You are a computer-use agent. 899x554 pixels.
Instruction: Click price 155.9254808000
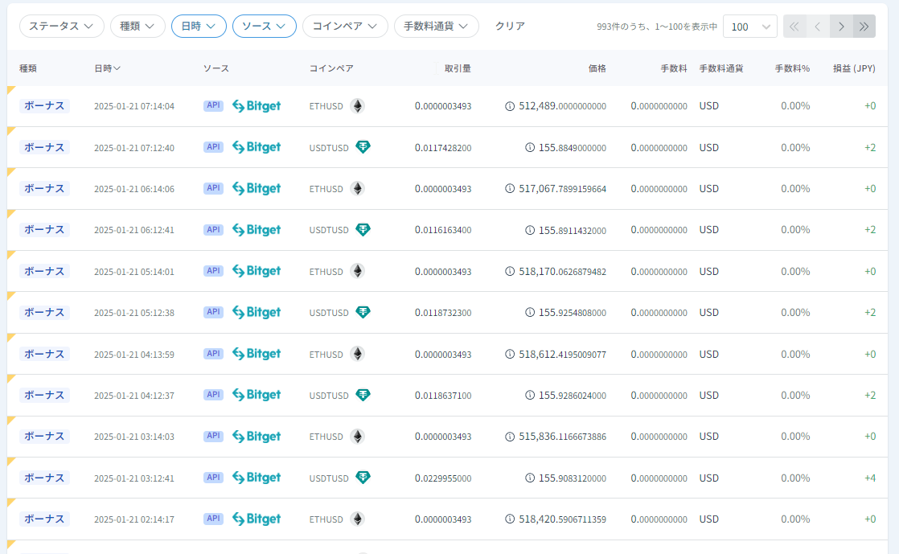573,313
